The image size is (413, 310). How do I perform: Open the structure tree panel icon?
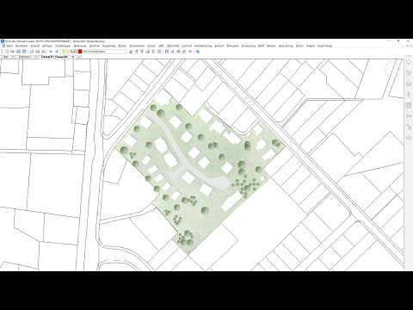coord(409,127)
